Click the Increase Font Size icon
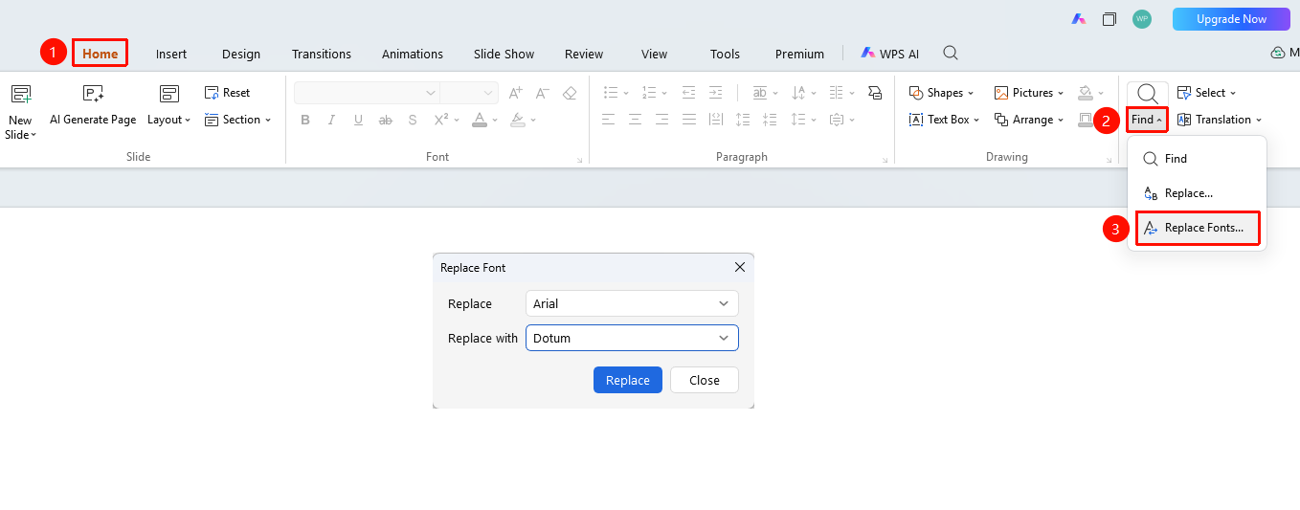 [x=516, y=93]
